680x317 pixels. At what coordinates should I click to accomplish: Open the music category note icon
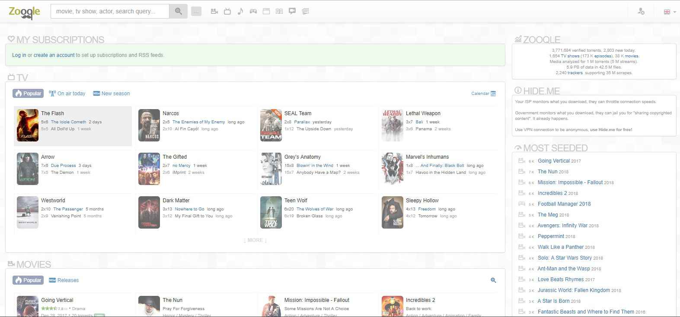click(240, 12)
